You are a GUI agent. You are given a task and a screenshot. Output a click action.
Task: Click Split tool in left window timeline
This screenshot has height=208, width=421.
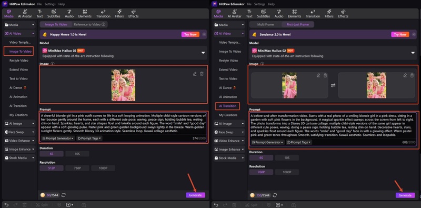(42, 205)
